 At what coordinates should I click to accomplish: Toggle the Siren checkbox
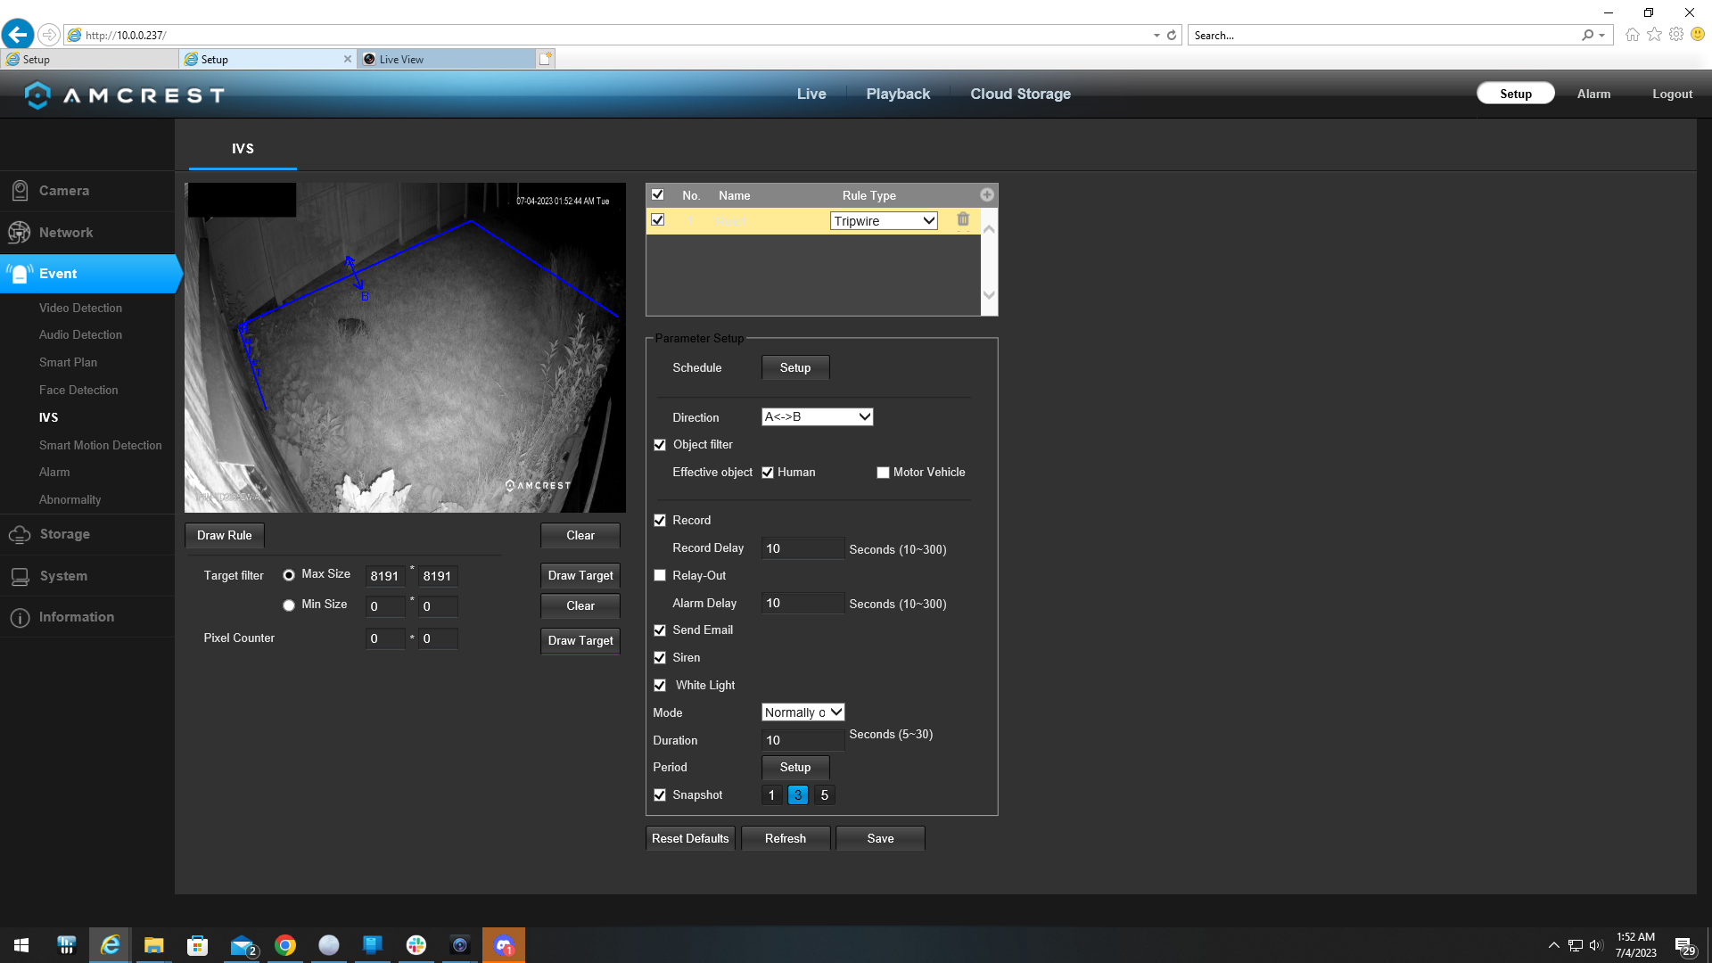click(660, 658)
